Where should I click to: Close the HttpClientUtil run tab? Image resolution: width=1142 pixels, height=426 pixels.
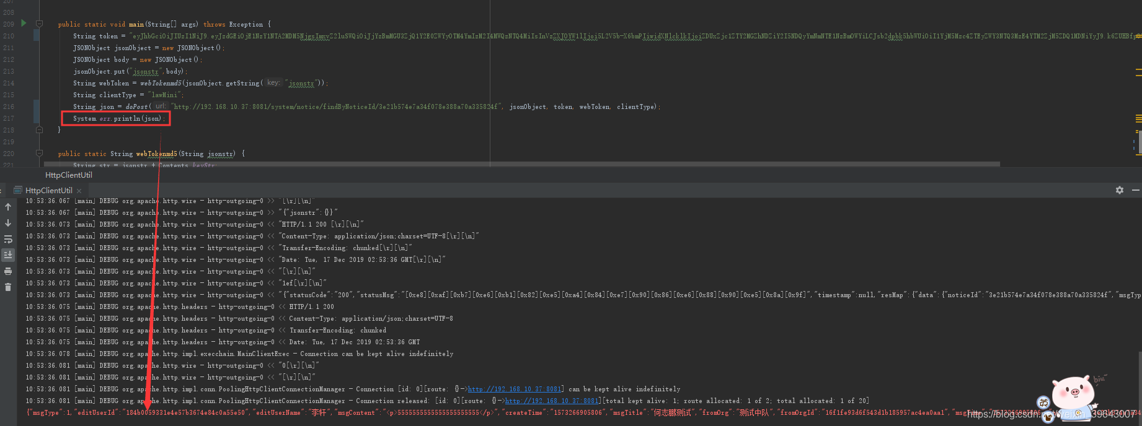click(79, 191)
